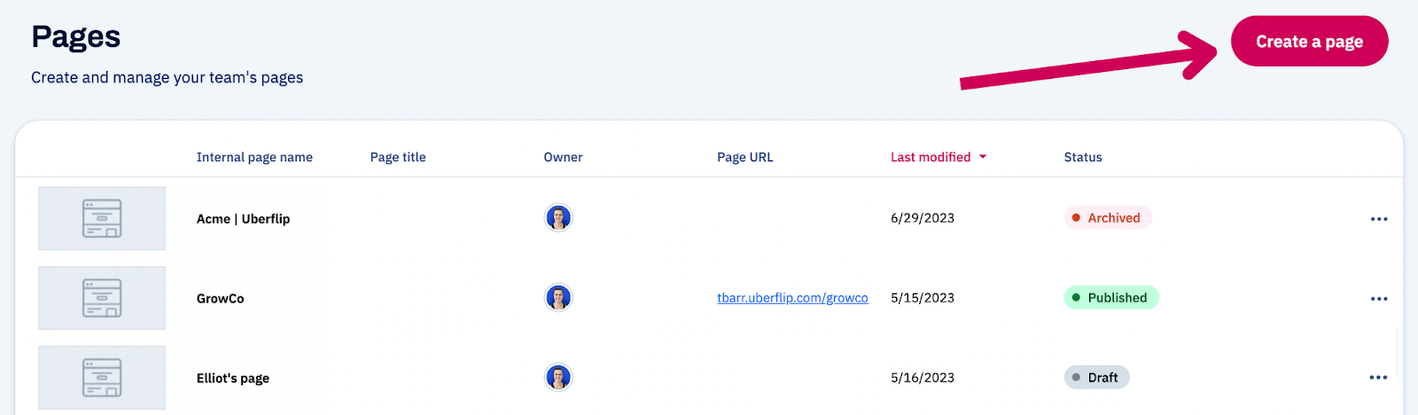This screenshot has width=1418, height=415.
Task: Sort by Page URL column header
Action: tap(745, 157)
